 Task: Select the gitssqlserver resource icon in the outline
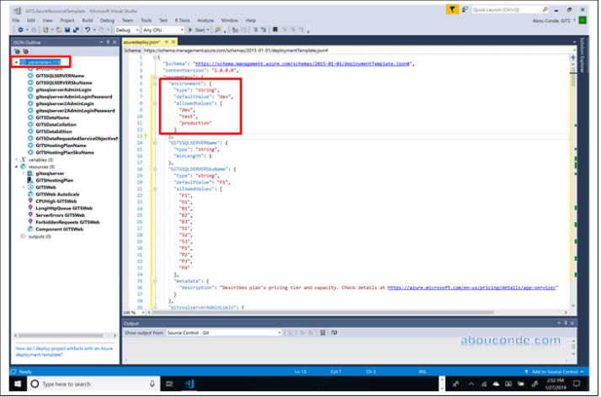(x=30, y=172)
